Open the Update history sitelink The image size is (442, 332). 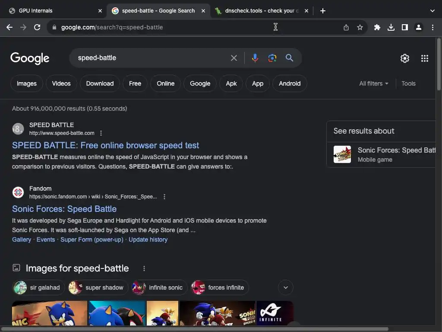coord(148,239)
